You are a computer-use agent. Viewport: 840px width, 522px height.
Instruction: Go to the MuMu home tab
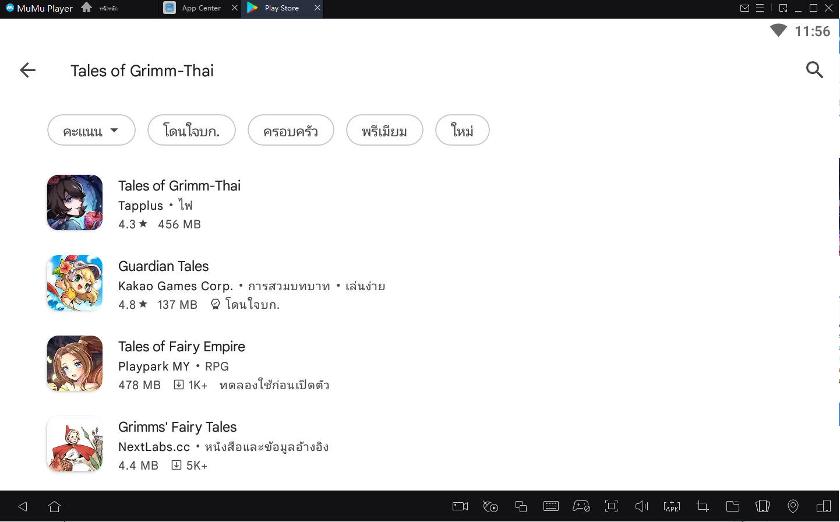pos(87,8)
